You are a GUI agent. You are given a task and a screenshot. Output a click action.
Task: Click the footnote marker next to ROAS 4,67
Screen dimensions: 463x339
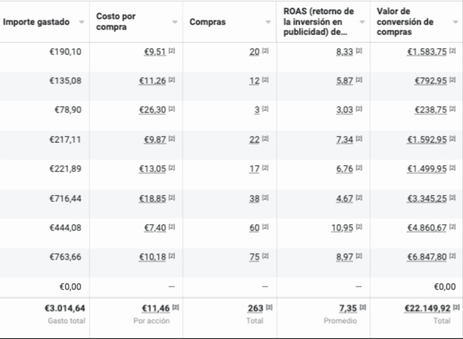point(359,198)
